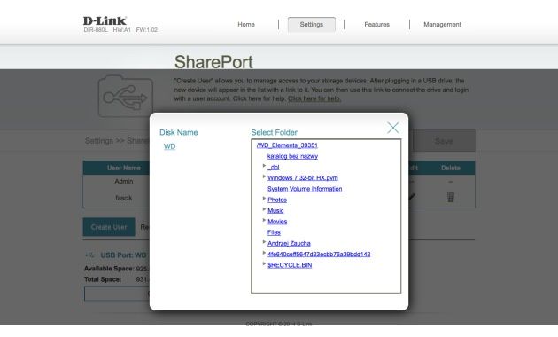
Task: Expand the _dpl folder arrow
Action: 264,166
